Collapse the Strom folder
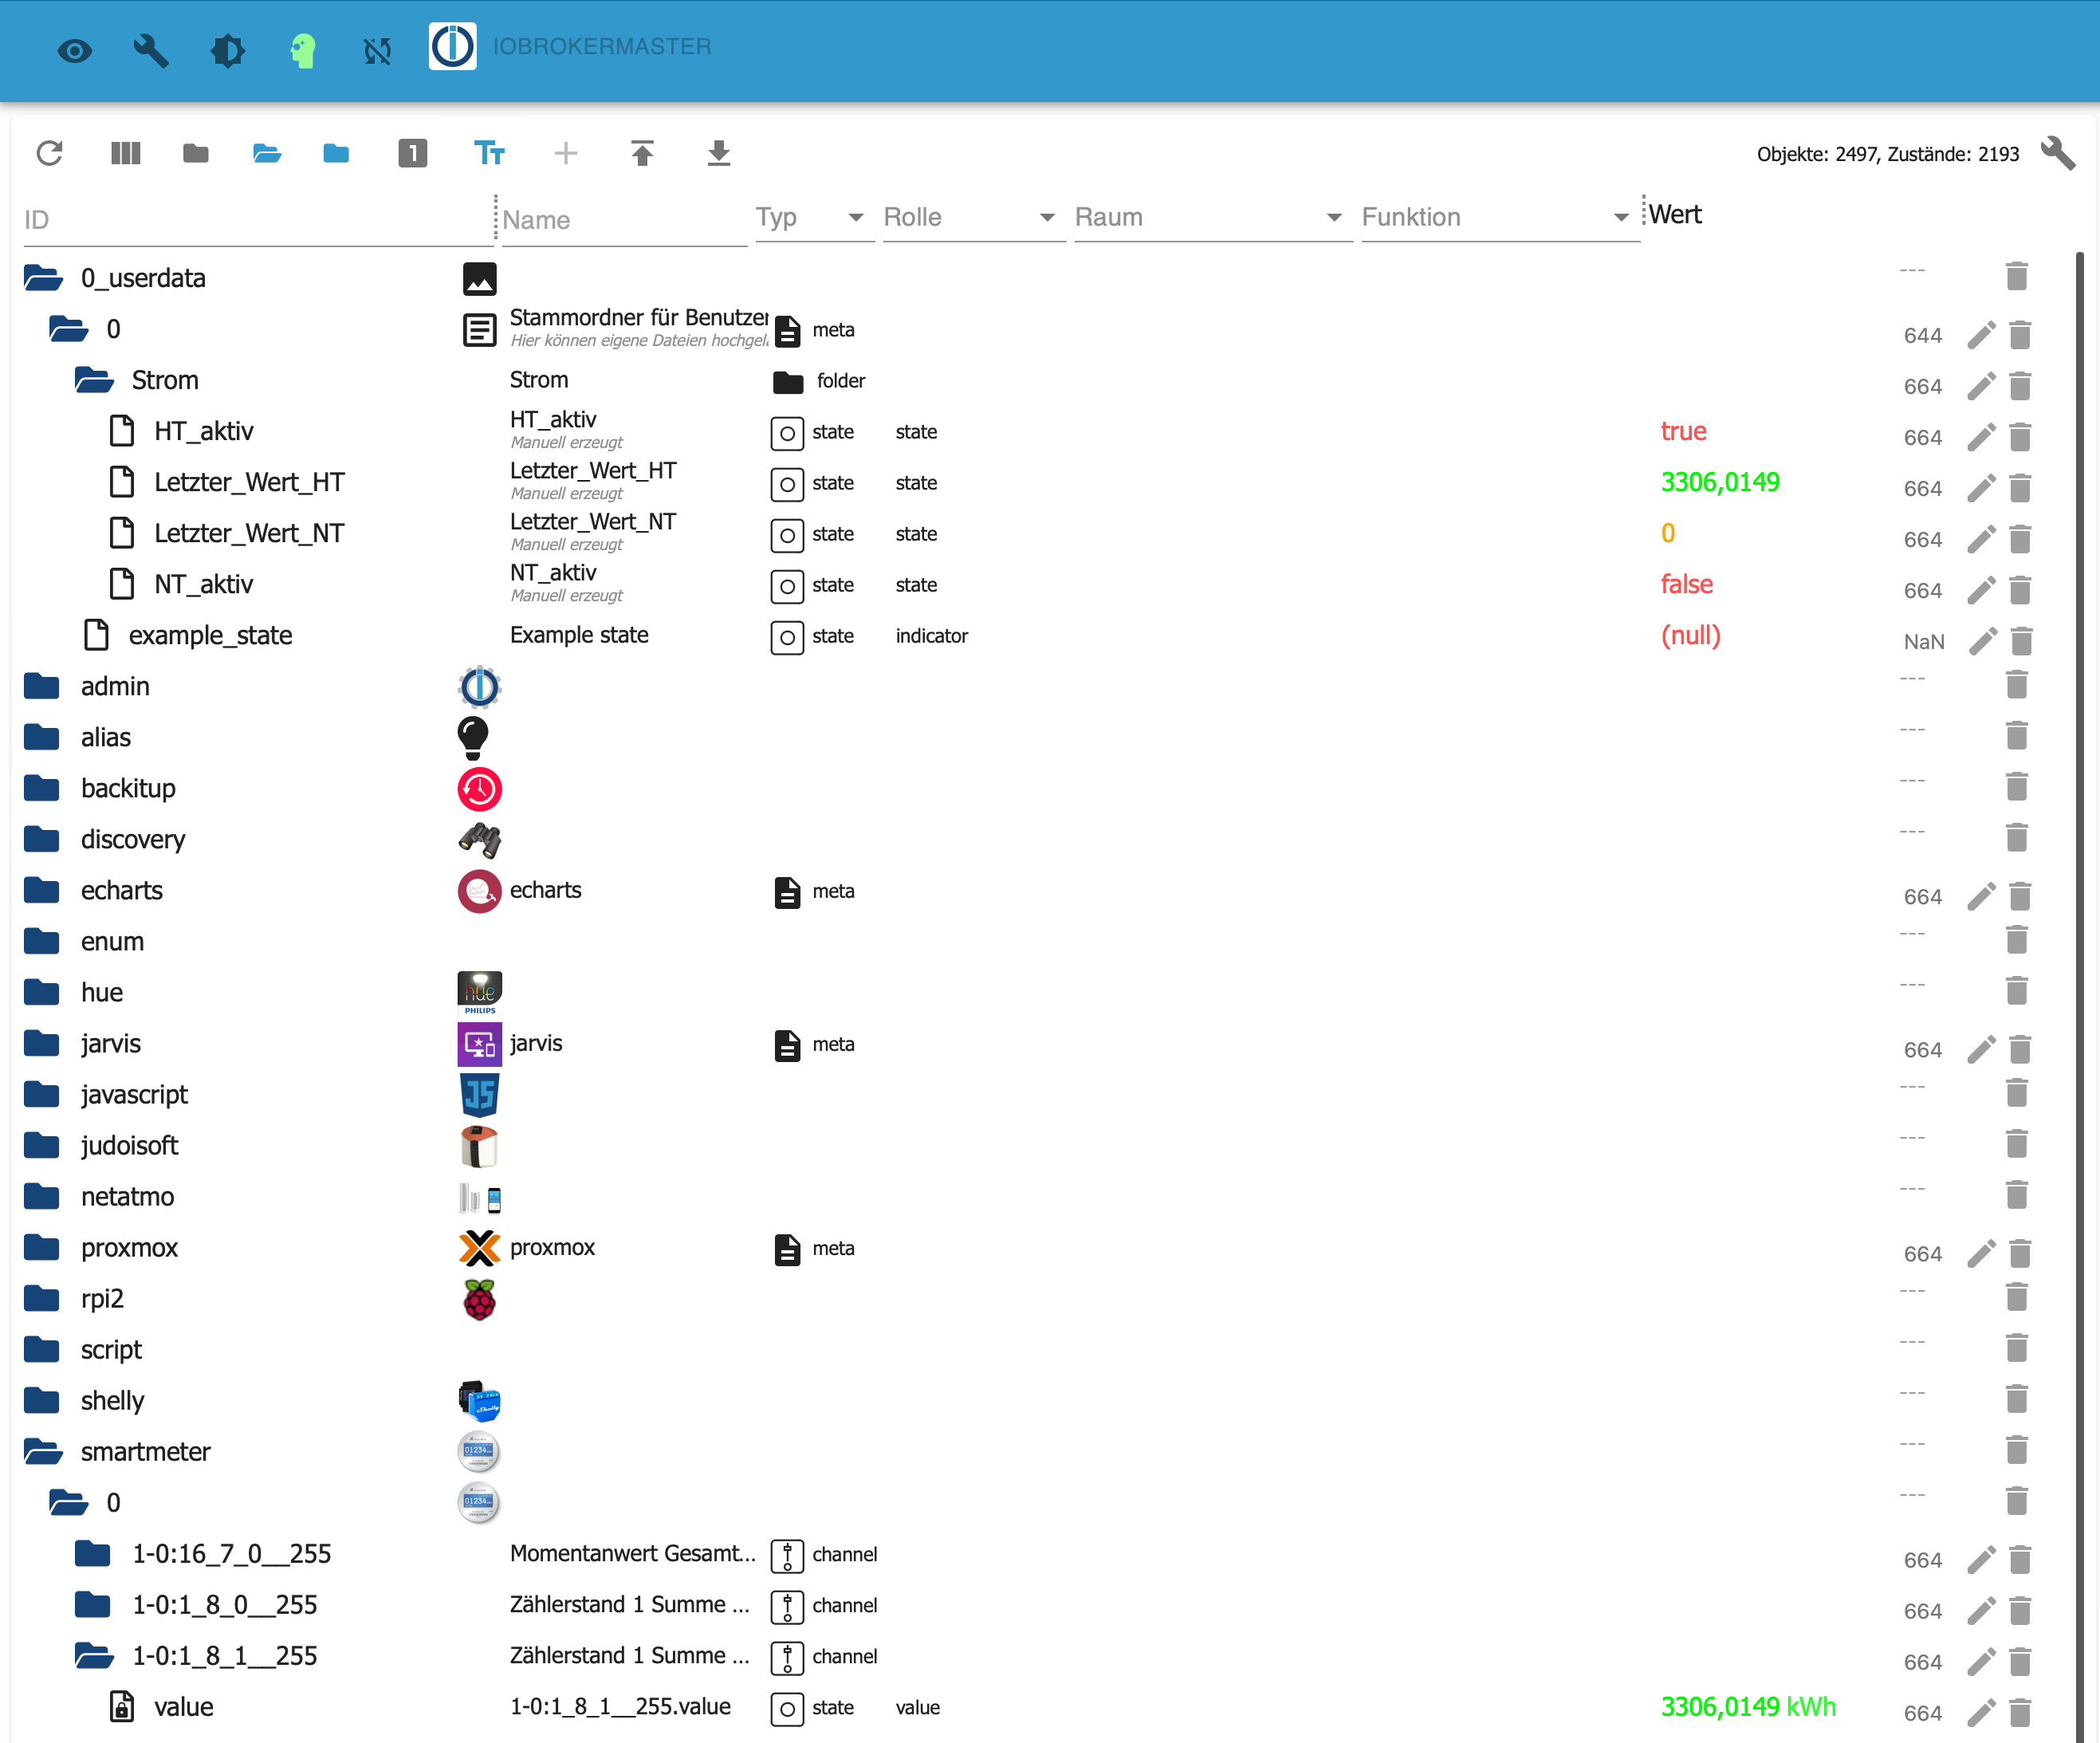Screen dimensions: 2100x1743 coord(95,380)
